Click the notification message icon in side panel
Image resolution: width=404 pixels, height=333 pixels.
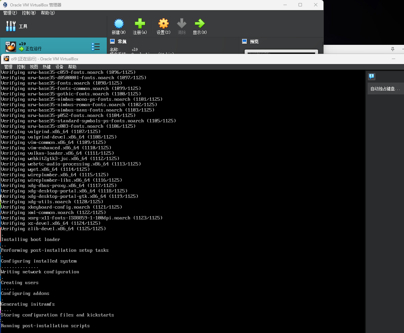click(372, 76)
